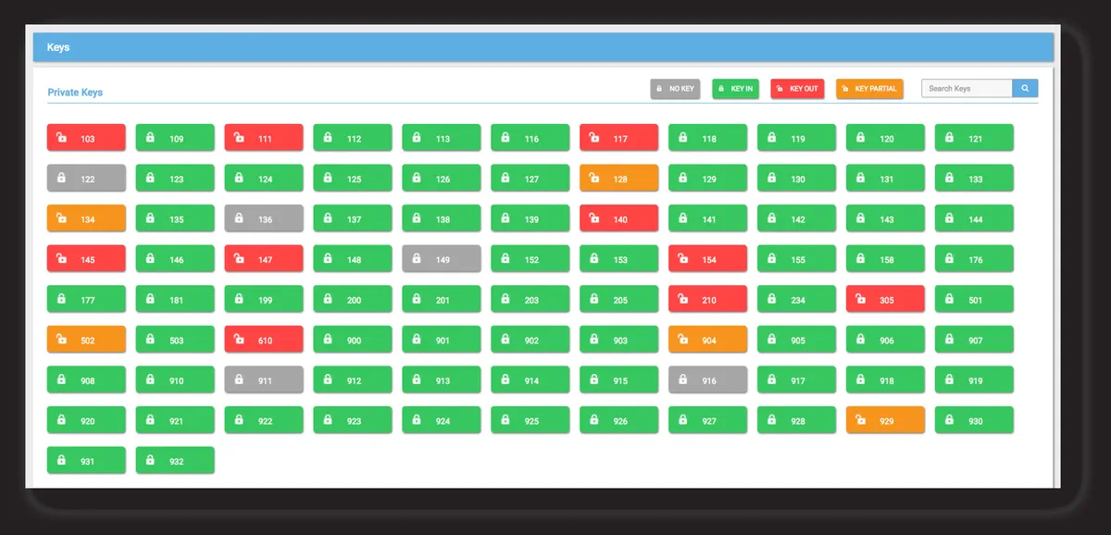1111x535 pixels.
Task: Click the unlocked icon on orange key 929
Action: [861, 419]
